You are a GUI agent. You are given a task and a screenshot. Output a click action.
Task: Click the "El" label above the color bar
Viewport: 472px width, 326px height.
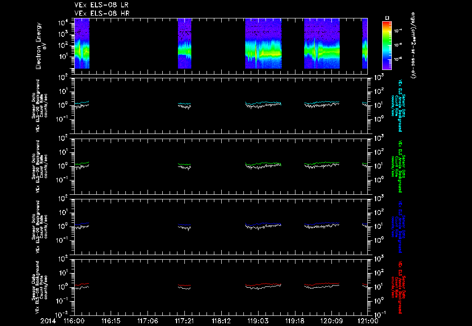387,18
